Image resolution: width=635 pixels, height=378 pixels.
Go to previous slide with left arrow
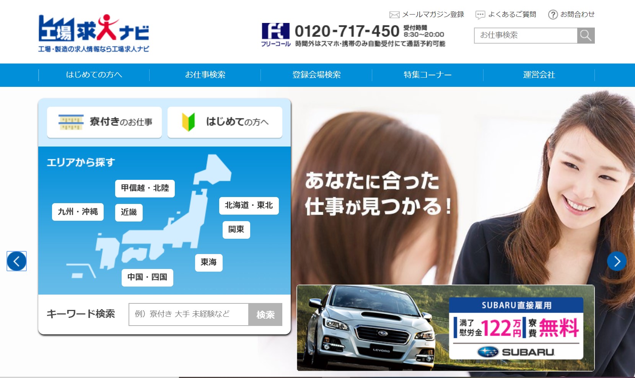pyautogui.click(x=16, y=261)
